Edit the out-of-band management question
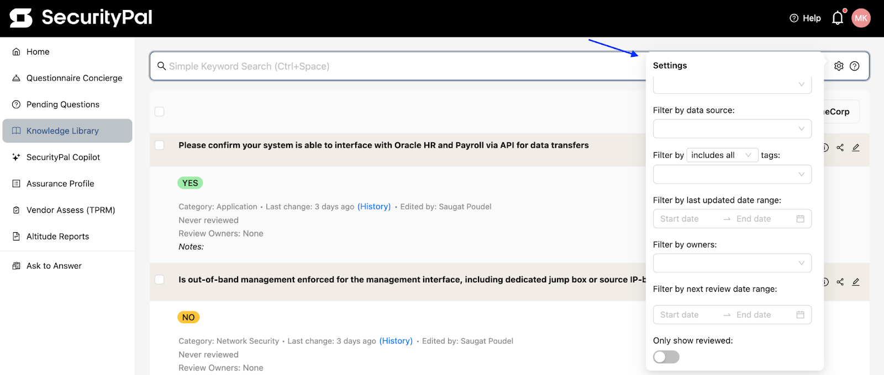This screenshot has height=375, width=884. point(856,282)
